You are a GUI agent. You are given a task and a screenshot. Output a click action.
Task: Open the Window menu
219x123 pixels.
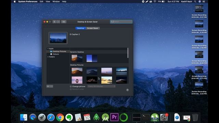pyautogui.click(x=56, y=1)
